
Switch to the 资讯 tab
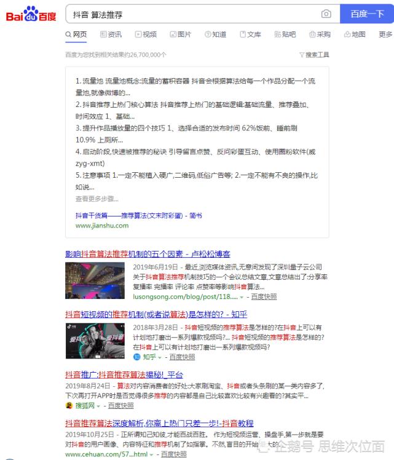(111, 34)
